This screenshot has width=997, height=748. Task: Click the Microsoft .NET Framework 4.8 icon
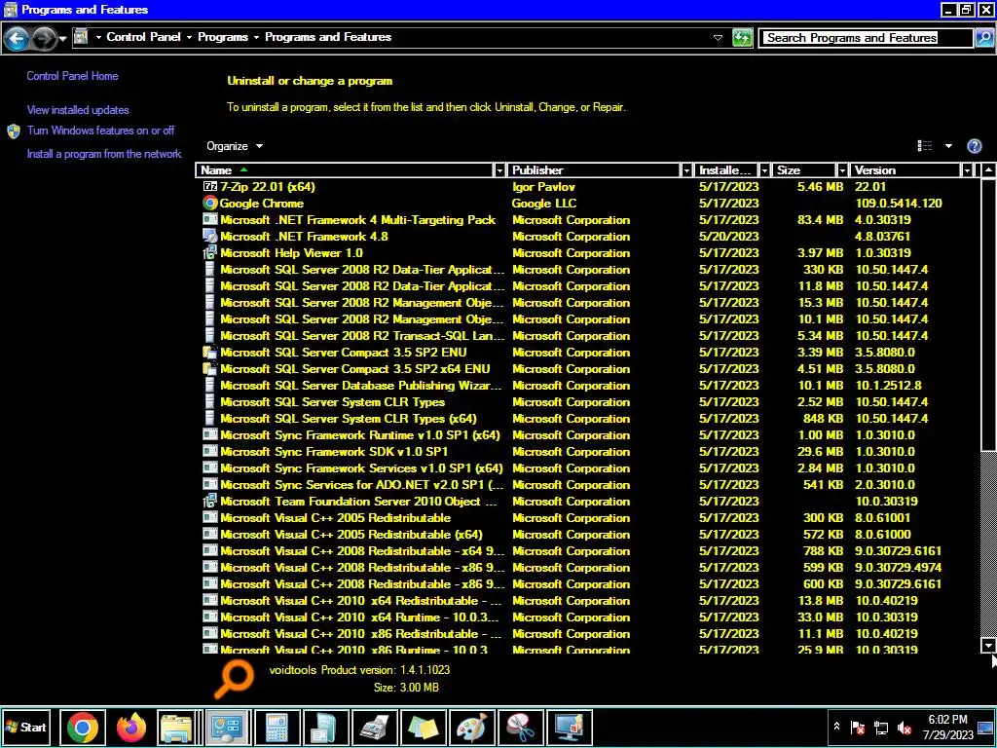click(x=210, y=236)
